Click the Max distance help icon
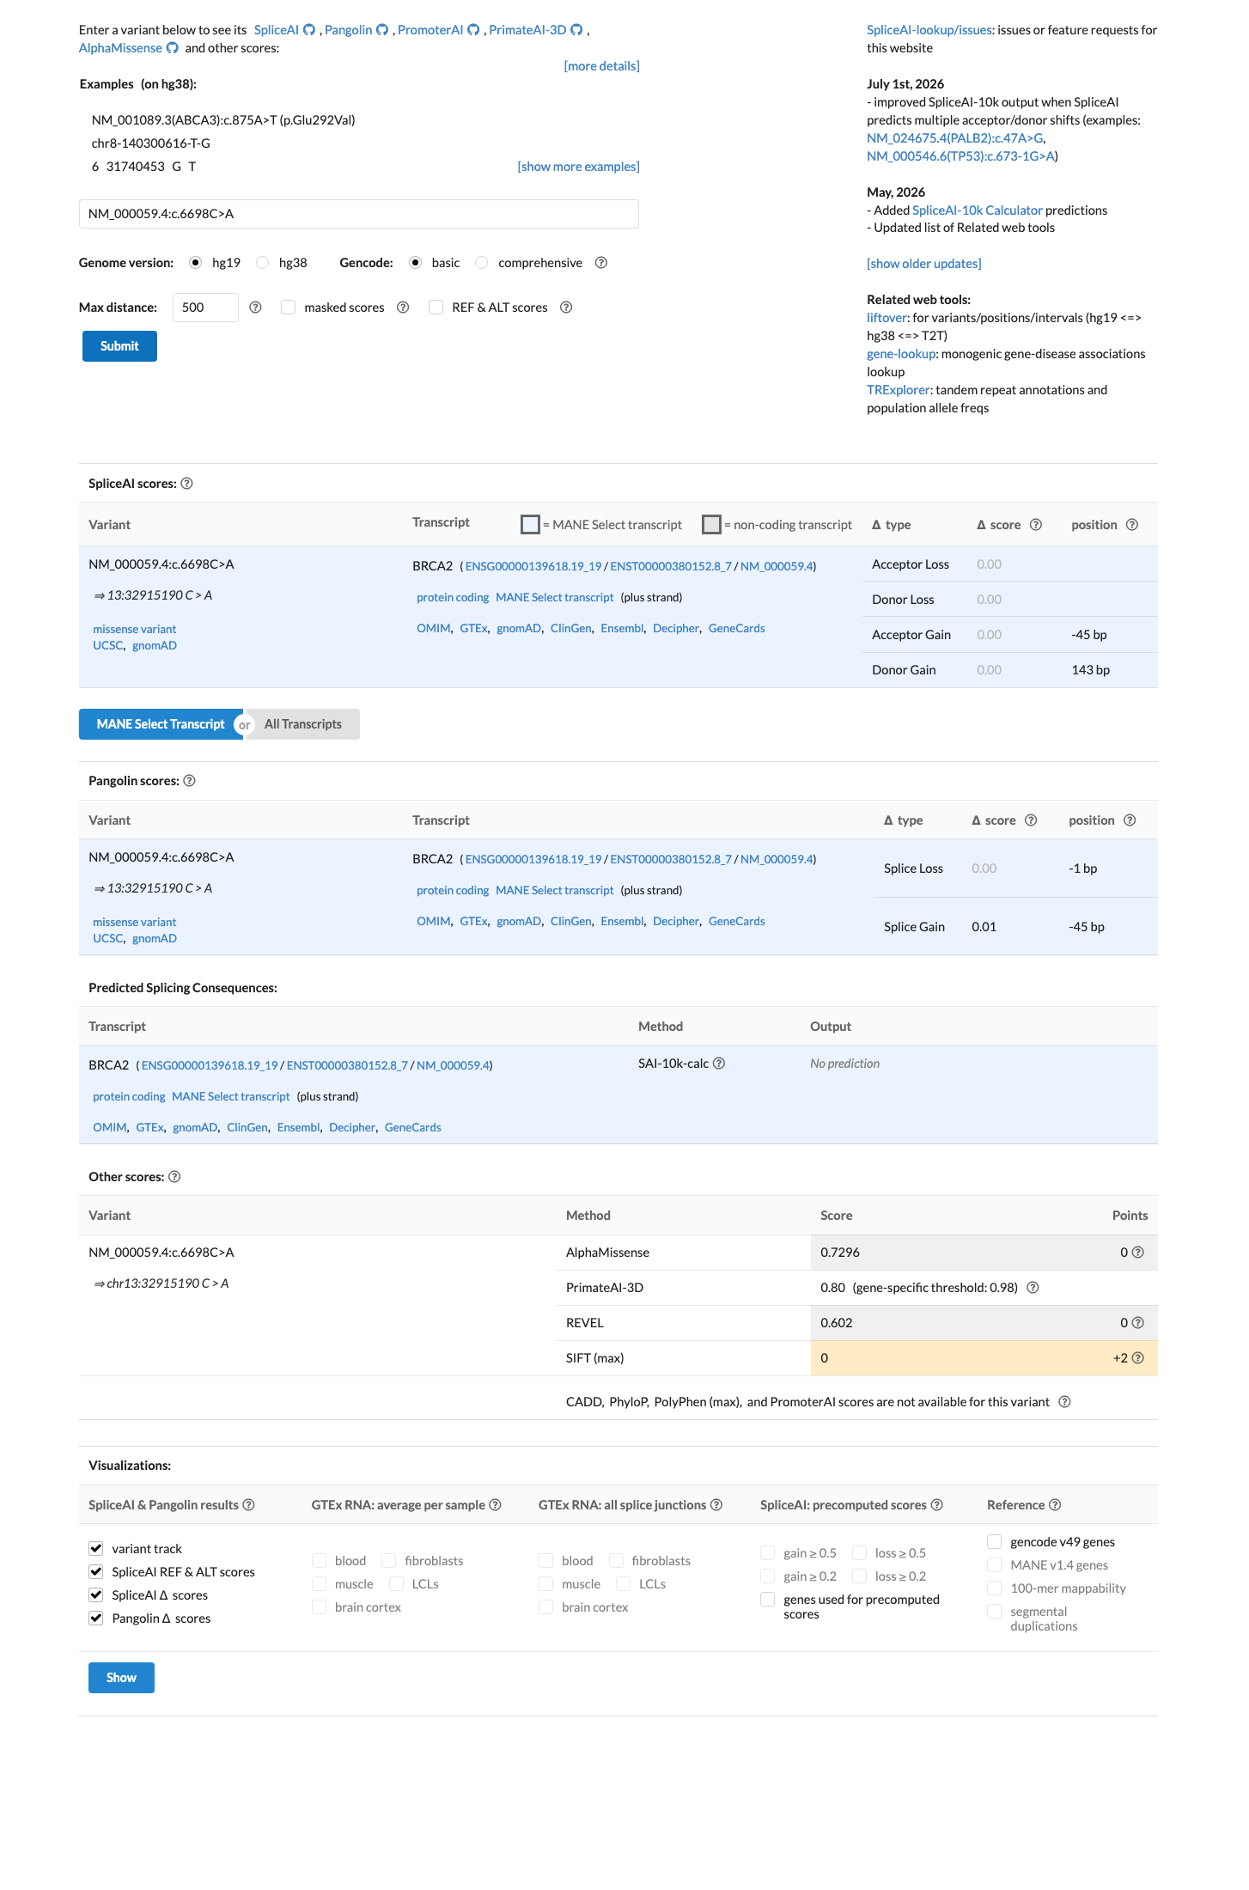The width and height of the screenshot is (1249, 1890). (255, 308)
